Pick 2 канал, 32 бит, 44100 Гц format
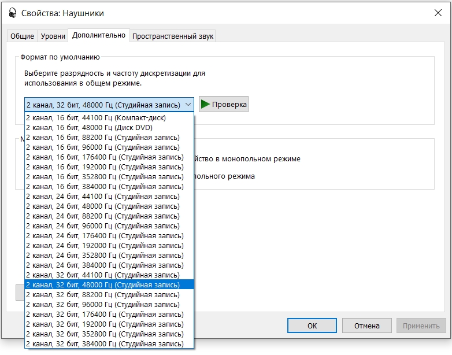 point(109,275)
